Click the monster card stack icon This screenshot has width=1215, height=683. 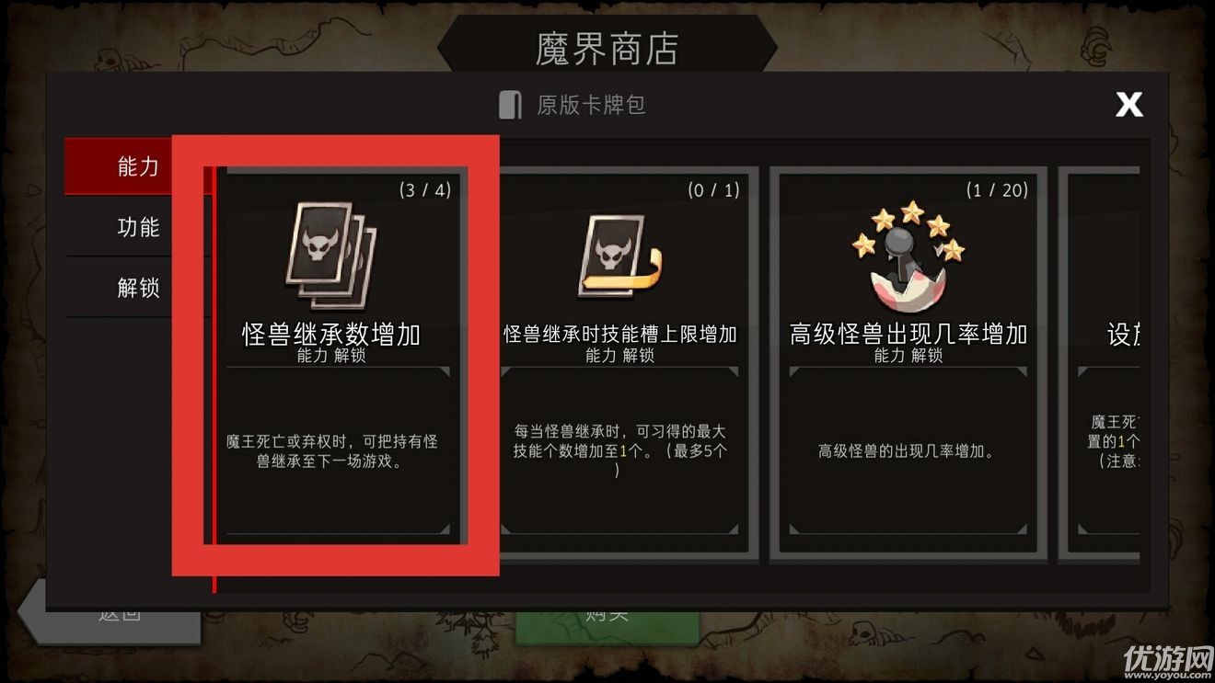[x=331, y=256]
